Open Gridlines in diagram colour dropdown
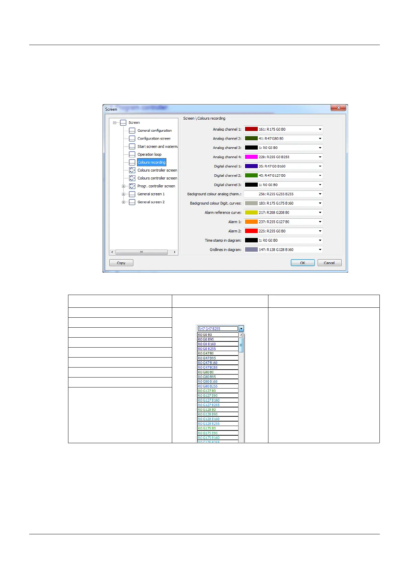 (320, 250)
